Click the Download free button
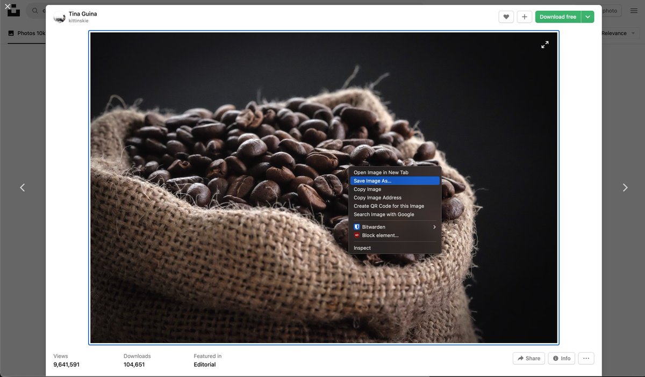This screenshot has height=377, width=645. (x=558, y=17)
